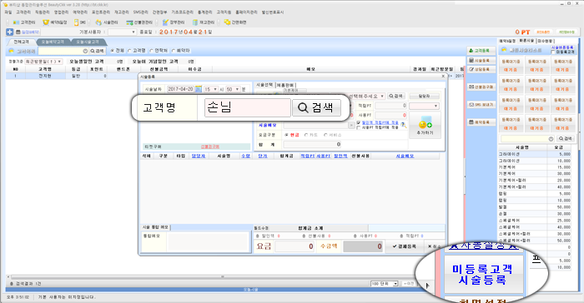Image resolution: width=584 pixels, height=303 pixels.
Task: Open the 100 단위 dropdown
Action: point(385,284)
